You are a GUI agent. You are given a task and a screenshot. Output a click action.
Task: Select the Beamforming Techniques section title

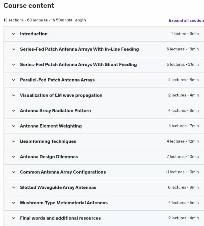coord(48,141)
